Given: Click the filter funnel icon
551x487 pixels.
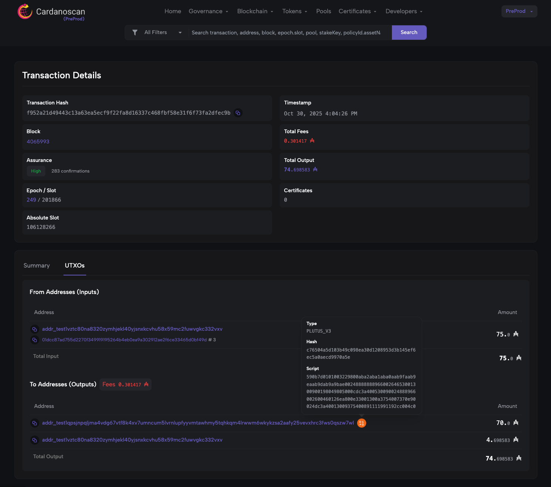Looking at the screenshot, I should 135,33.
